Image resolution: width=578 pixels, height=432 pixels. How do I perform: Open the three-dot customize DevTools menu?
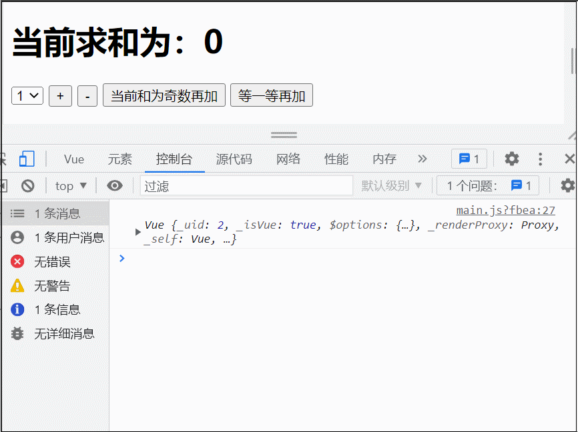540,159
